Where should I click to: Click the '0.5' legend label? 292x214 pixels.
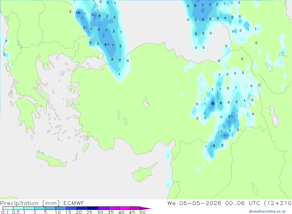[x=16, y=212]
